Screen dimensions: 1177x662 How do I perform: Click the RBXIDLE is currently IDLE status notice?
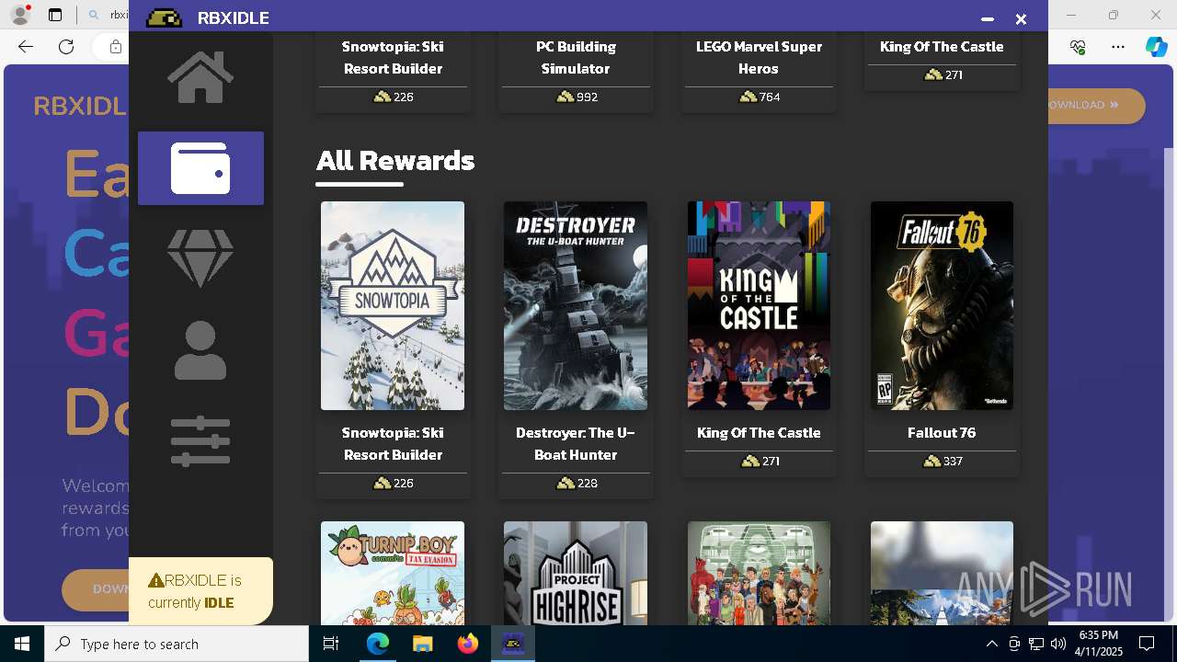point(200,591)
